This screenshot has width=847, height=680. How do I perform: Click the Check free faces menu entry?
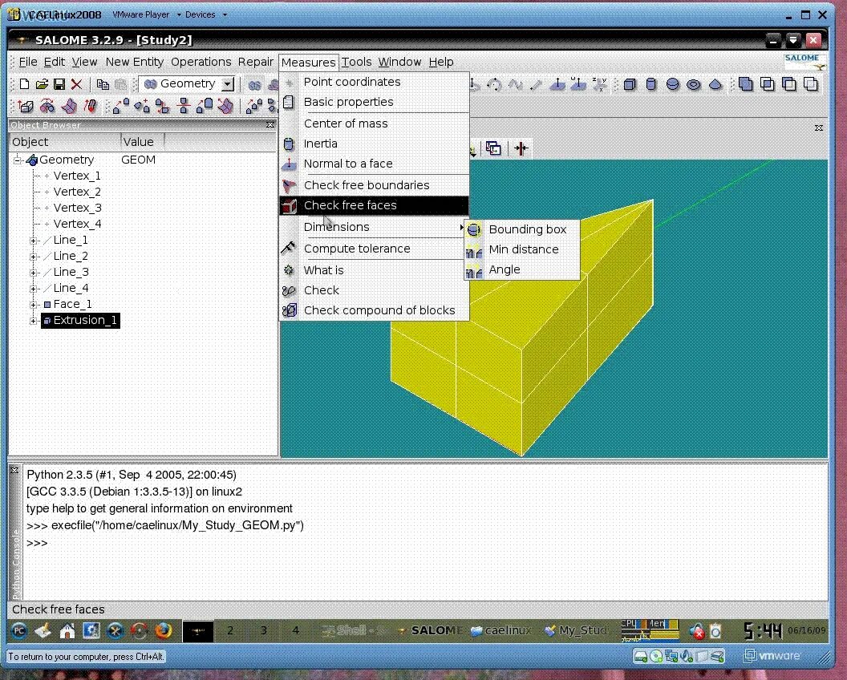click(374, 205)
